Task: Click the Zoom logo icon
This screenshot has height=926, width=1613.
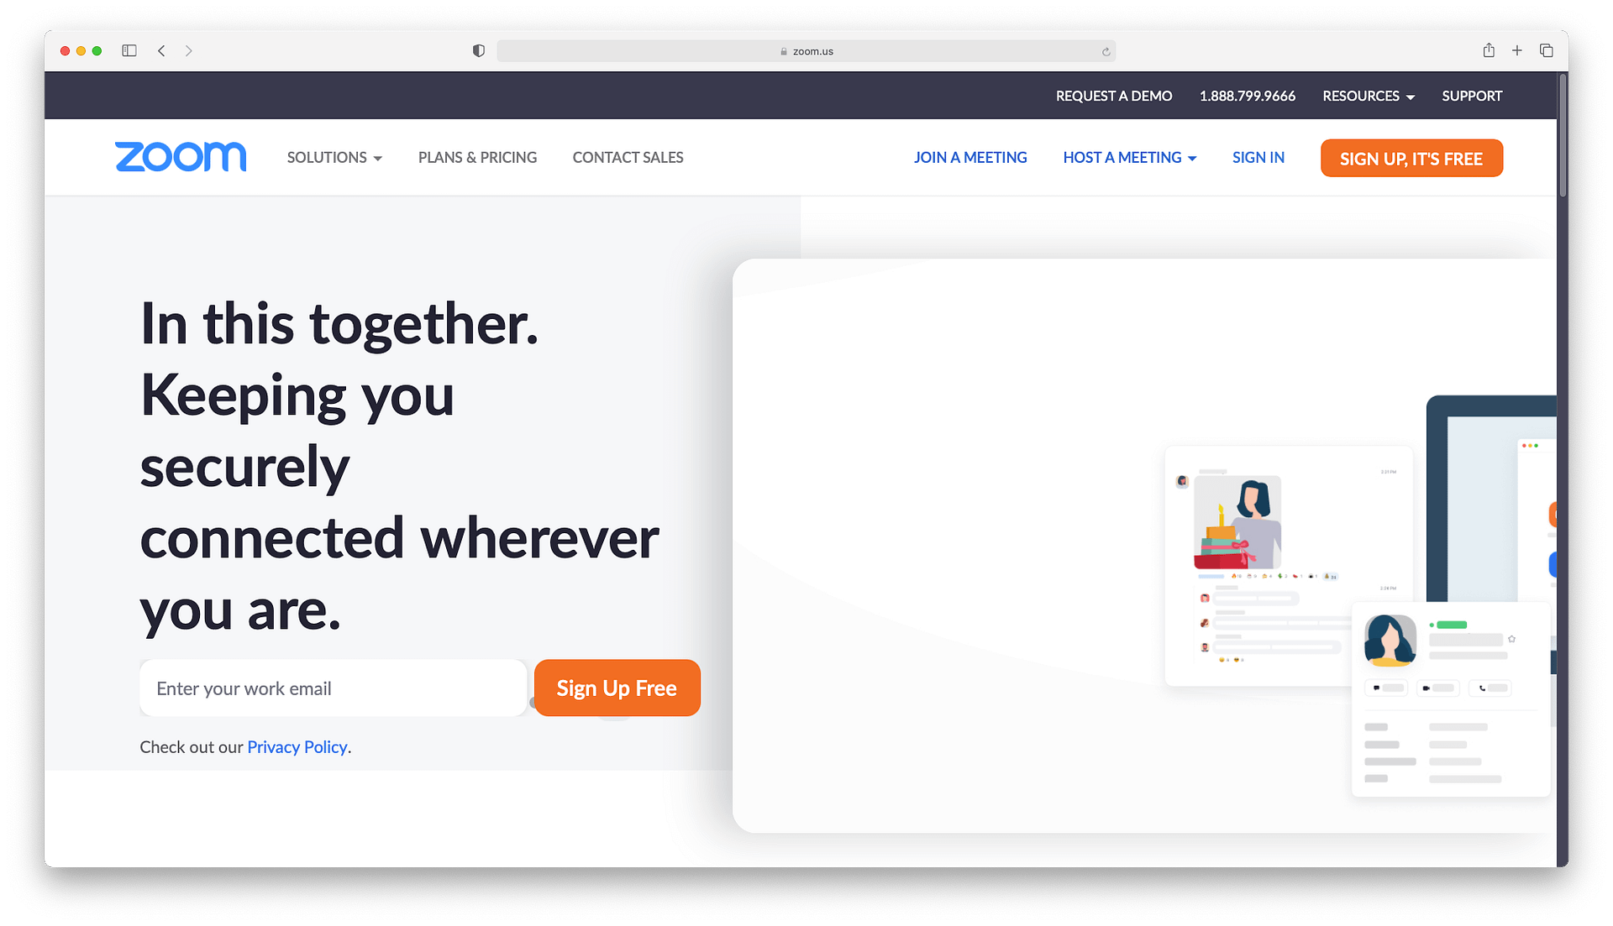Action: click(x=181, y=156)
